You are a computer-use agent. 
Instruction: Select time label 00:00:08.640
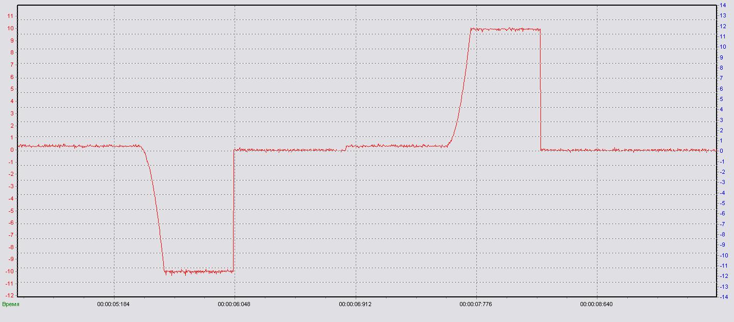click(x=596, y=304)
